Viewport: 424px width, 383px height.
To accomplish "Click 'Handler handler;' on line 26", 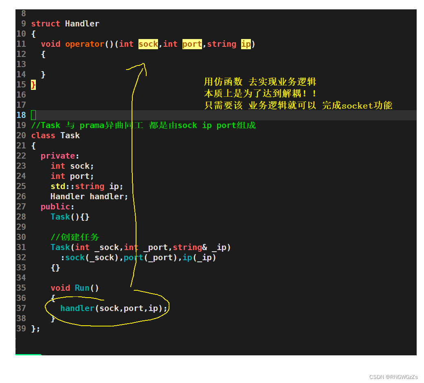I will point(89,196).
